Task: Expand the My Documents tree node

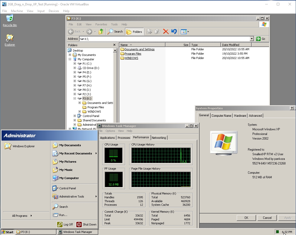Action: point(70,55)
